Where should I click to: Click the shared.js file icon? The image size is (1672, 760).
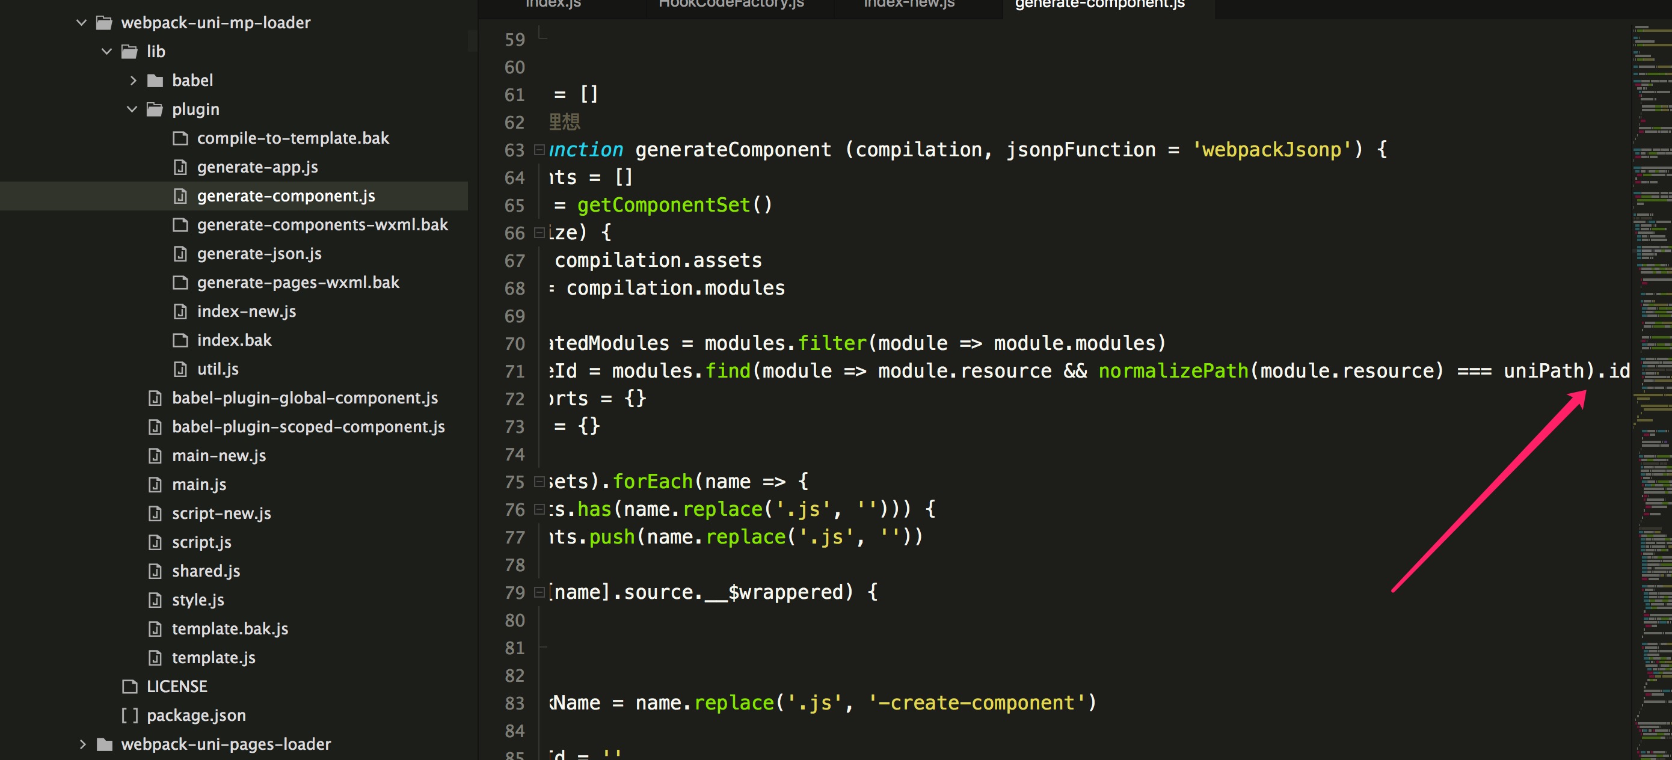(x=155, y=571)
